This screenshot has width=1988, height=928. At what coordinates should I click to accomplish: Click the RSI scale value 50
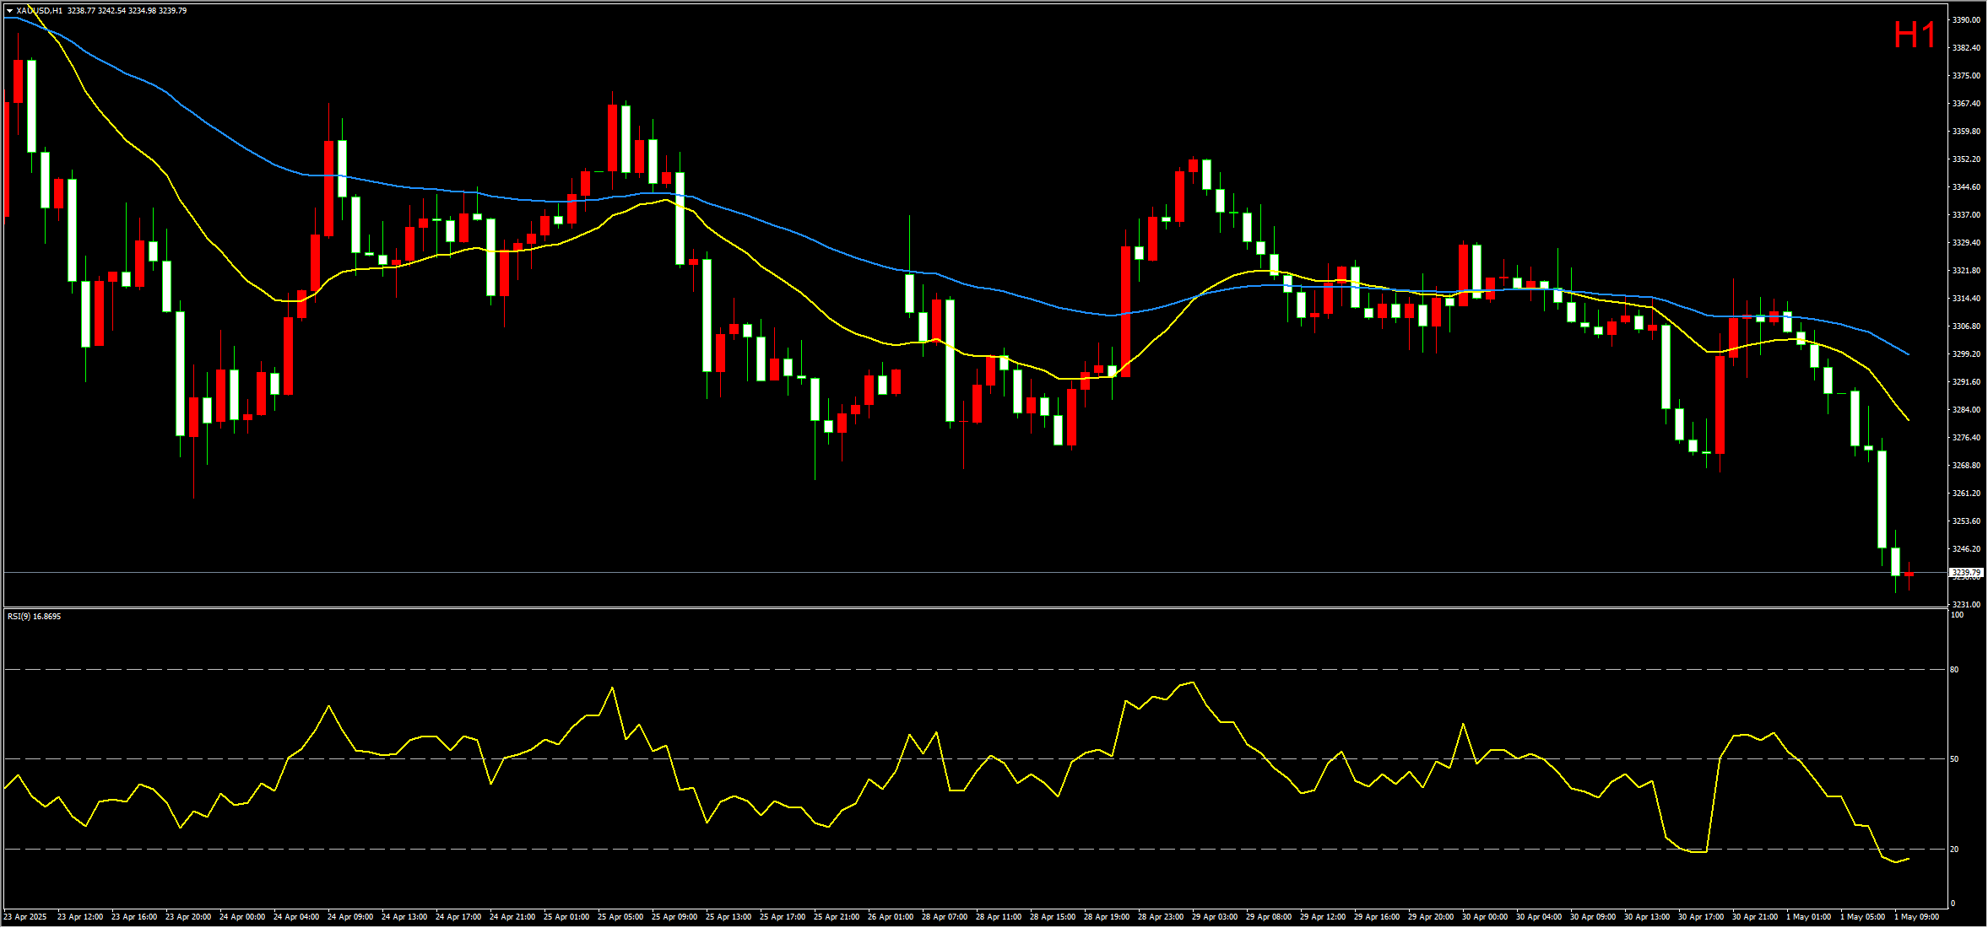(1954, 759)
